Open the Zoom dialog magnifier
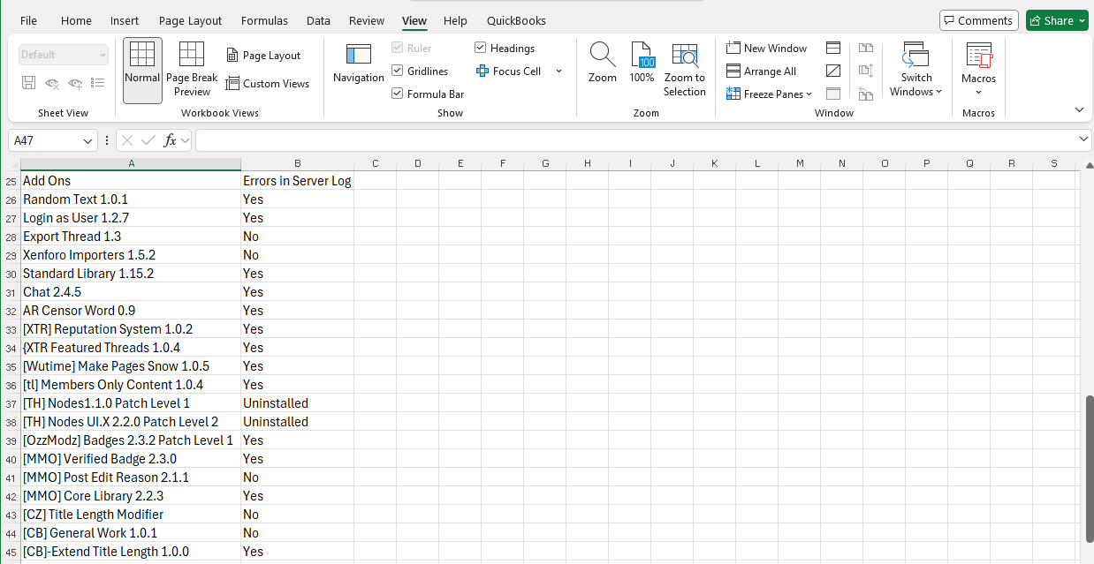 pyautogui.click(x=603, y=64)
